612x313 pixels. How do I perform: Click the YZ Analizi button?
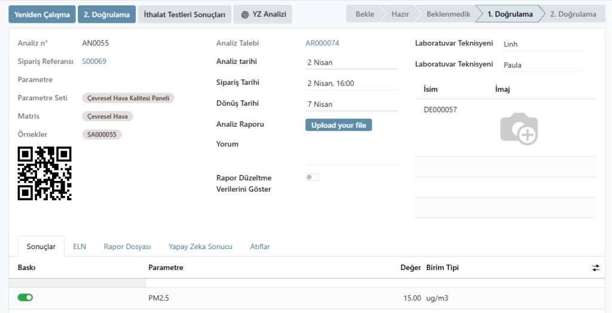262,14
